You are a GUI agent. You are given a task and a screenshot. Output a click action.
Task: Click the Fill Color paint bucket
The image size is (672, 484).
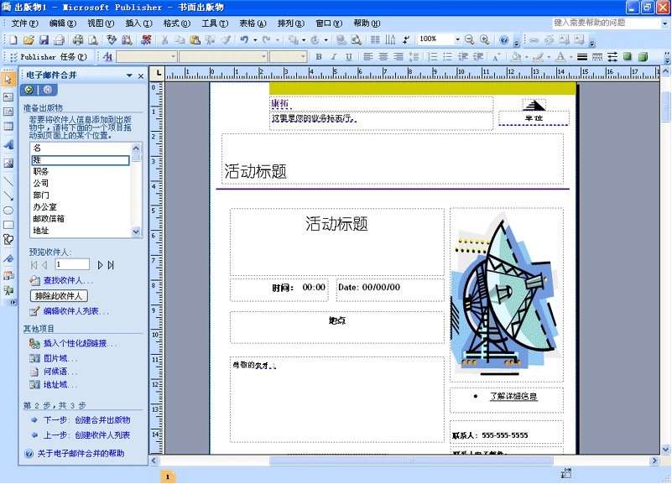[515, 57]
